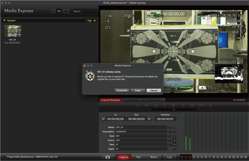Screen dimensions: 249x161
Task: Click the Duration timecode field
Action: 165,119
